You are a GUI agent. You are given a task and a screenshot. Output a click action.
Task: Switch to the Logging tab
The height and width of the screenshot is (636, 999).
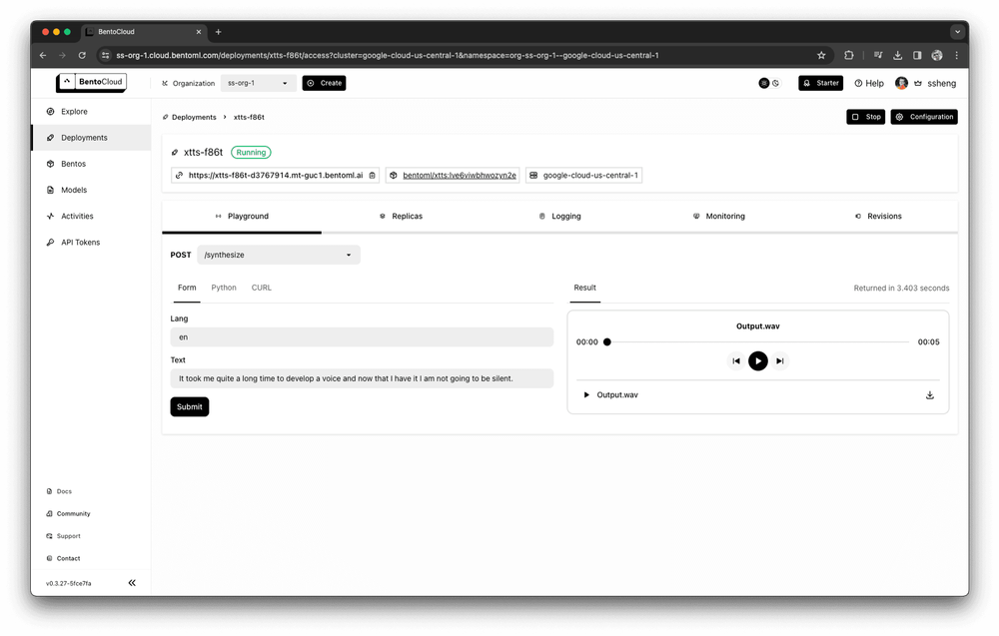tap(559, 216)
